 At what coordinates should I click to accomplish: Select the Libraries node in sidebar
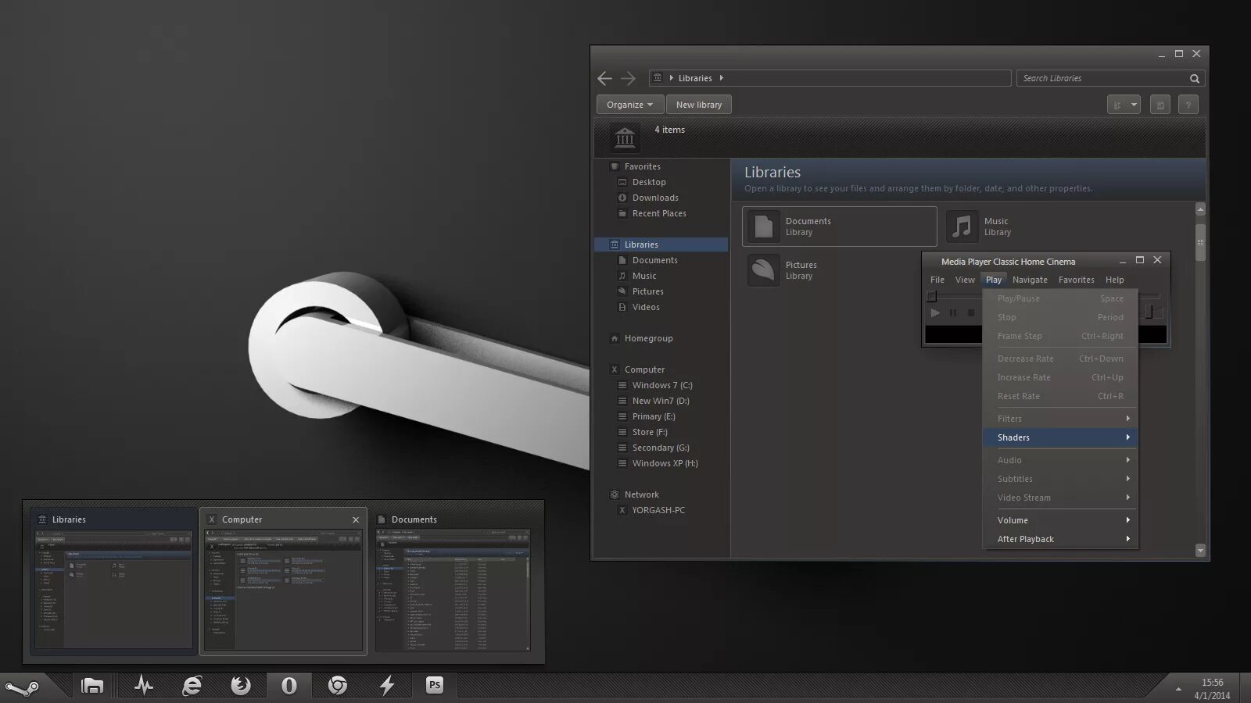pyautogui.click(x=661, y=244)
